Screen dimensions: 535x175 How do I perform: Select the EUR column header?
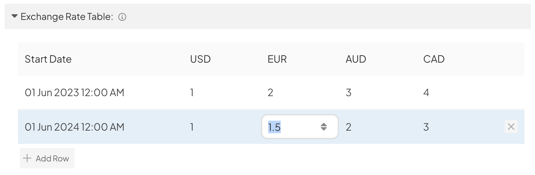coord(277,59)
